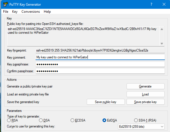Expand the Ed25519 curve dropdown
170x132 pixels.
click(x=141, y=127)
